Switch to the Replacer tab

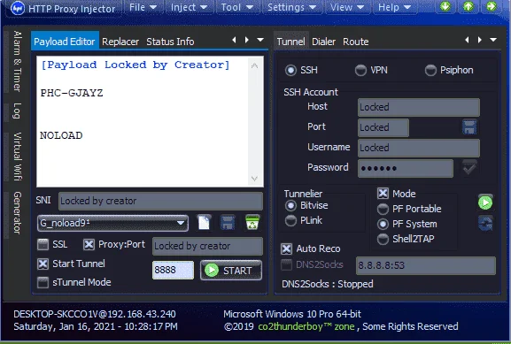(x=120, y=42)
